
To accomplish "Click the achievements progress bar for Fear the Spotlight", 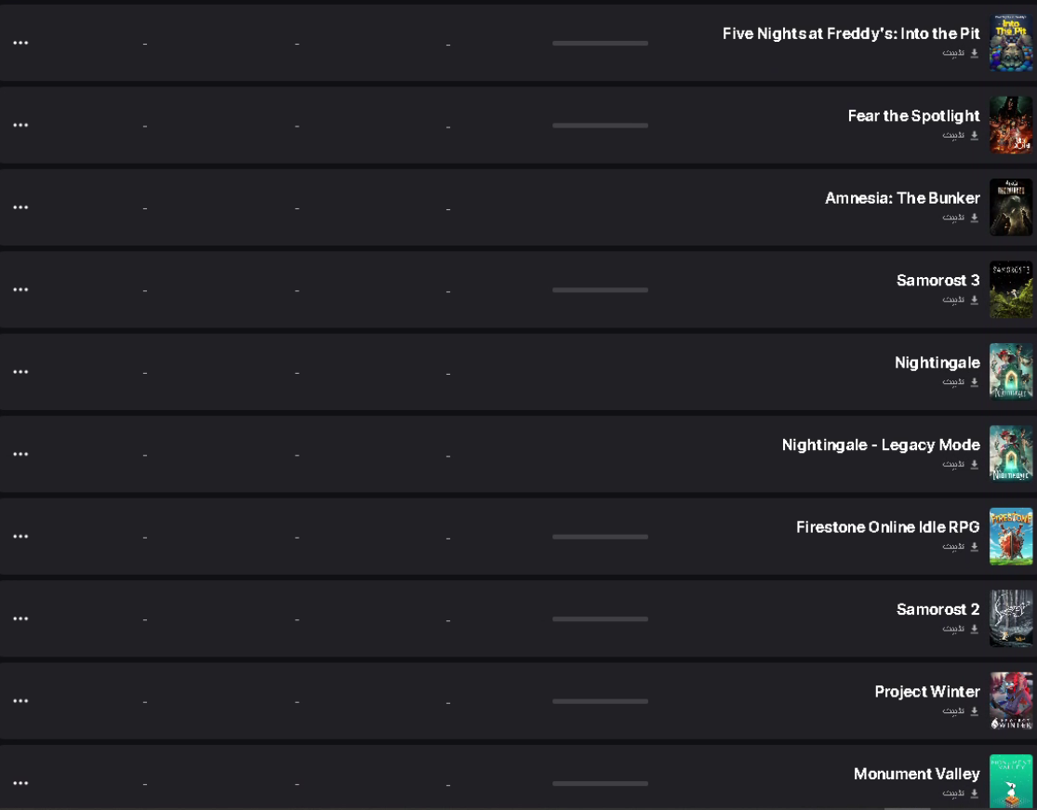I will click(600, 125).
